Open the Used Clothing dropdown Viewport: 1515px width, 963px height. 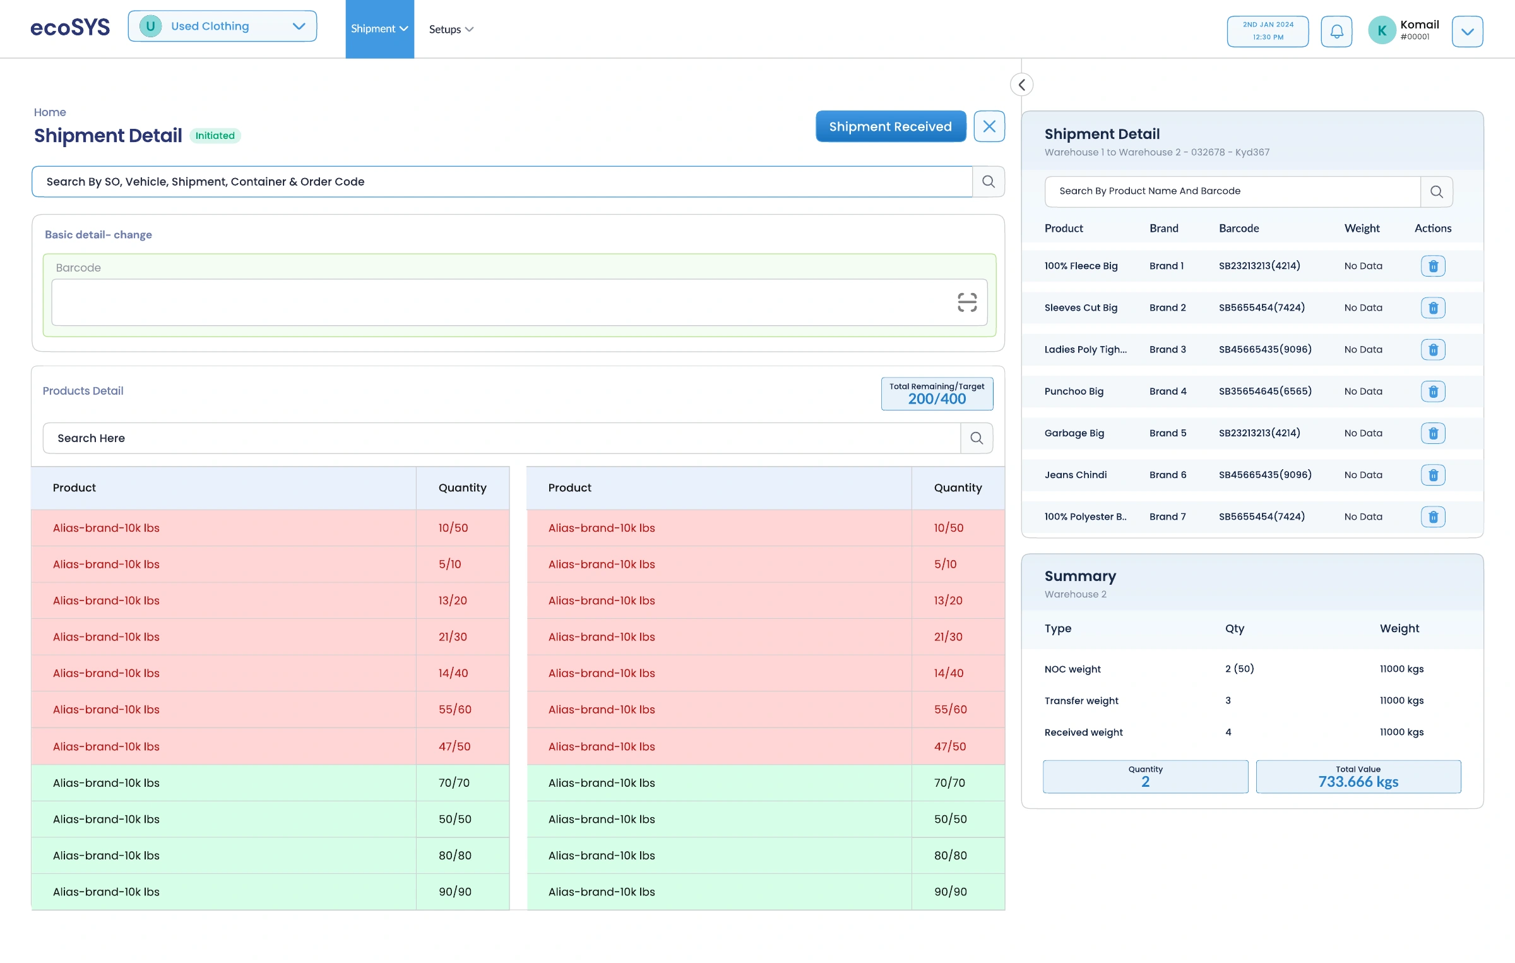pyautogui.click(x=222, y=26)
